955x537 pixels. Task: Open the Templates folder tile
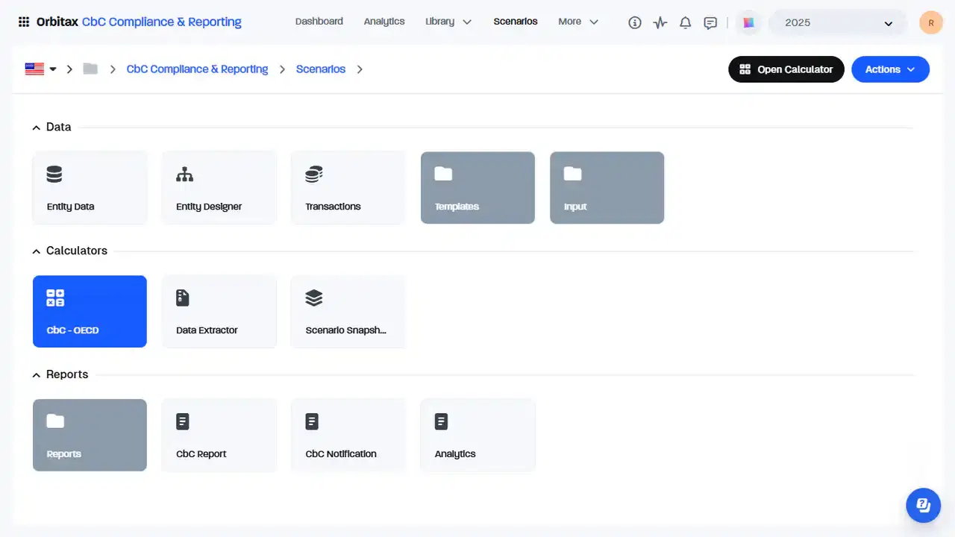coord(477,188)
